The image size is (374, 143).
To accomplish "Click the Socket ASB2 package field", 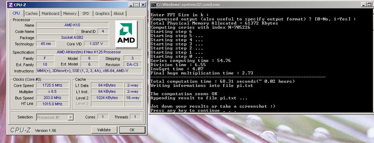I will 73,37.
